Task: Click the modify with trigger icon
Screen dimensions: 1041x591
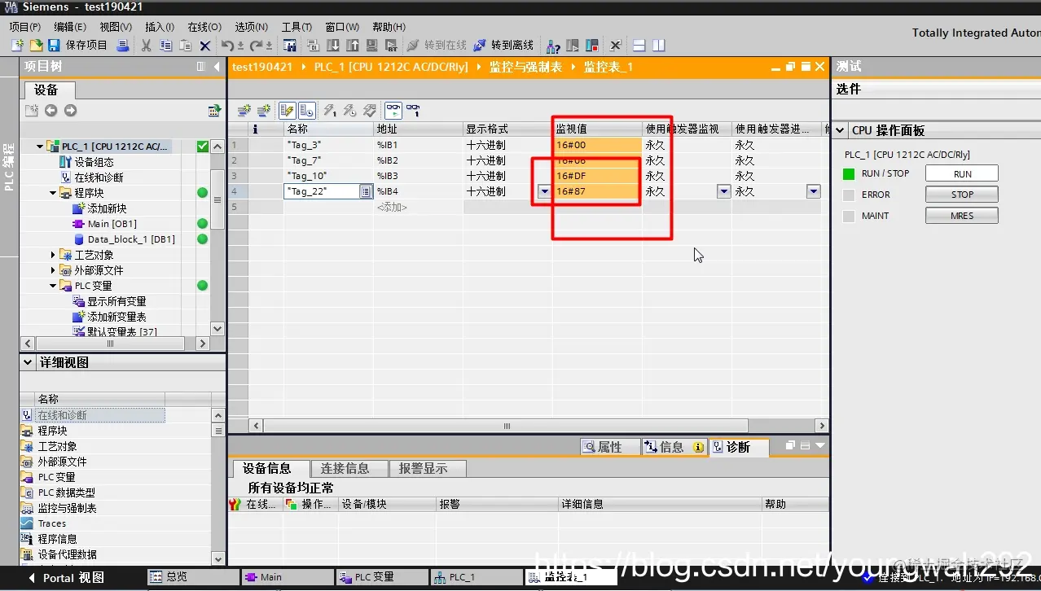Action: pos(349,110)
